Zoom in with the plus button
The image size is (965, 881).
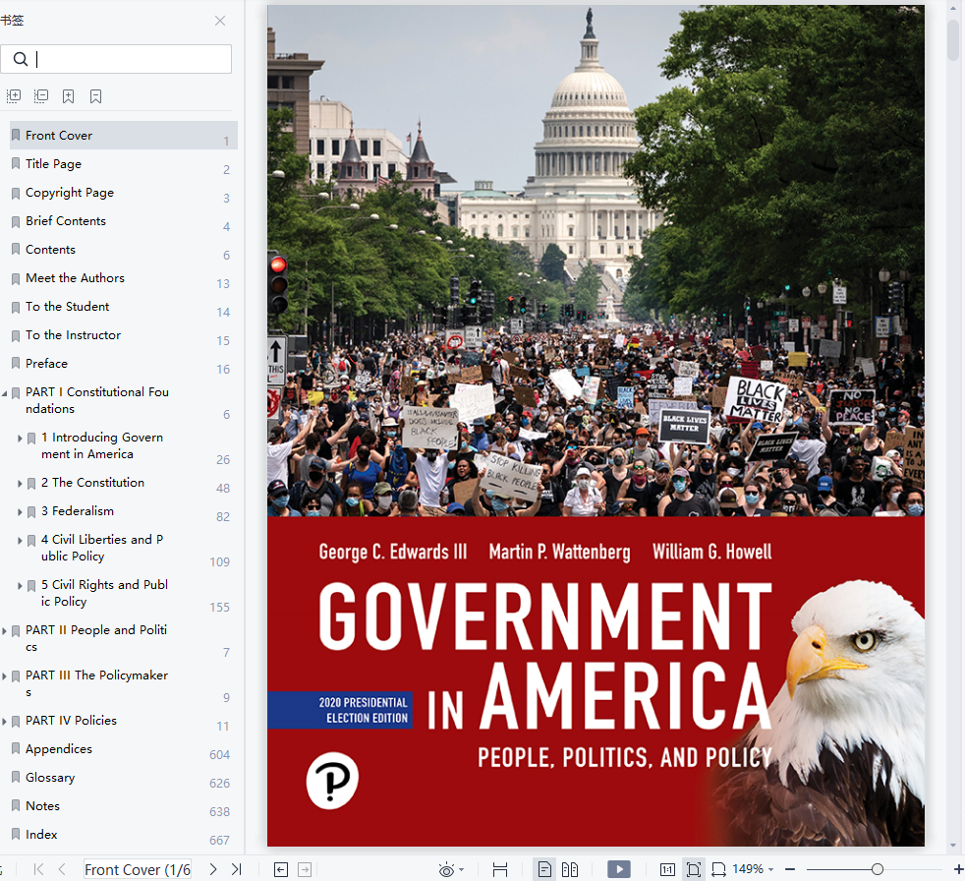(958, 869)
